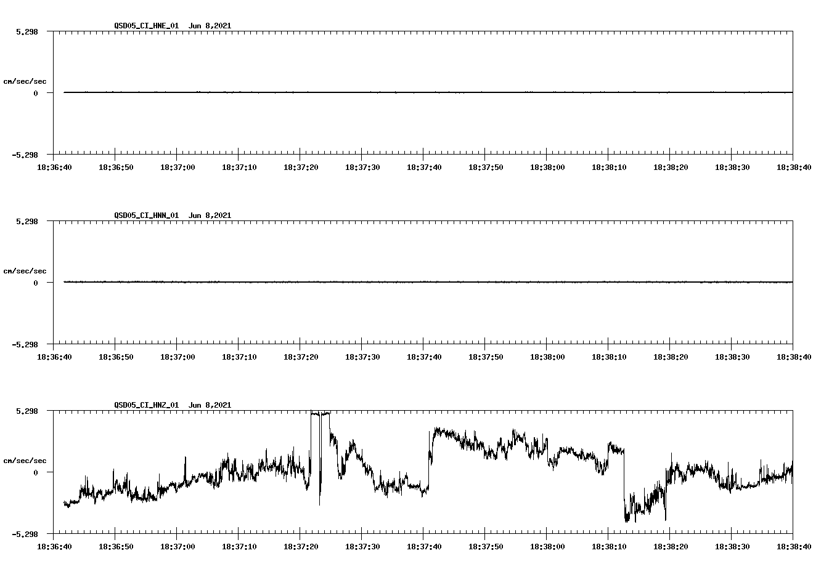Click the 18:37:00 time label under HNE plot
The image size is (837, 569).
coord(178,167)
